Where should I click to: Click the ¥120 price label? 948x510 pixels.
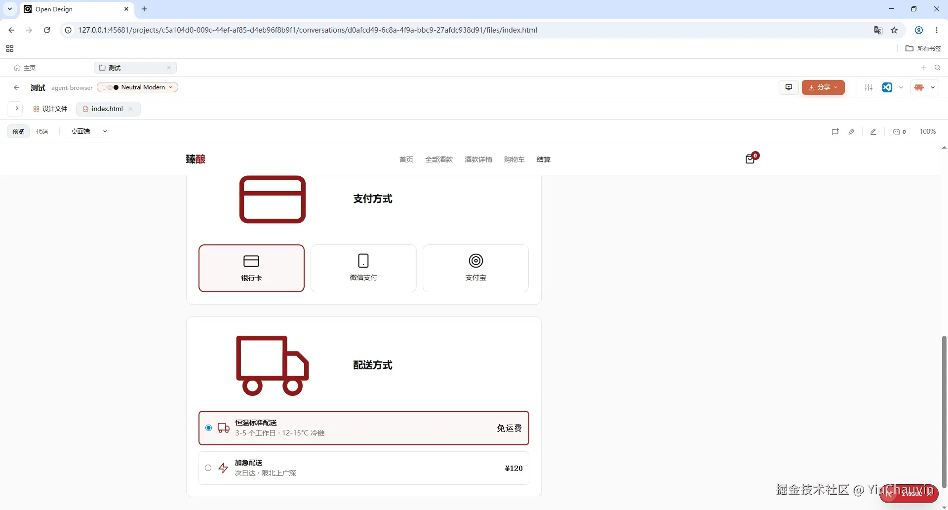[x=513, y=468]
